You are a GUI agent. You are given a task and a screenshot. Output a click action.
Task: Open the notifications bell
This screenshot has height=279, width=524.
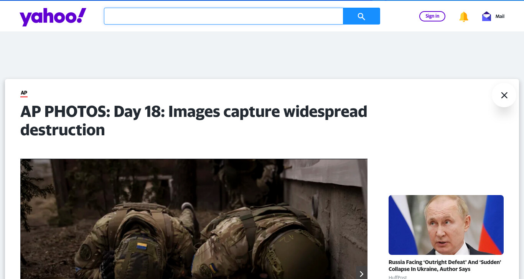click(464, 16)
